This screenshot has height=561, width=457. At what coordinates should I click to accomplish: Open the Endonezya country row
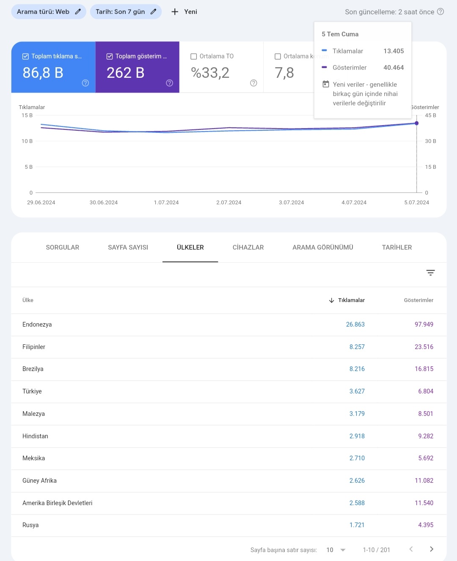click(x=229, y=325)
